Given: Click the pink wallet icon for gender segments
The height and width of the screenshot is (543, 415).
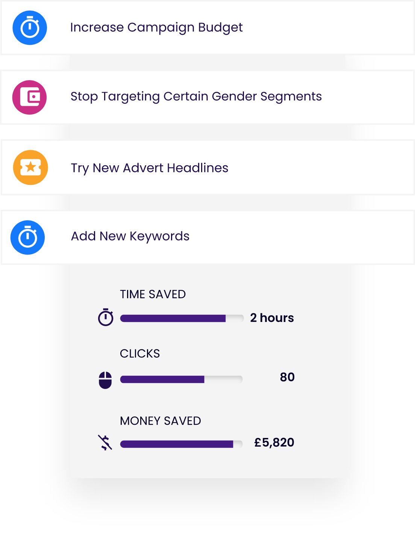Looking at the screenshot, I should 30,97.
